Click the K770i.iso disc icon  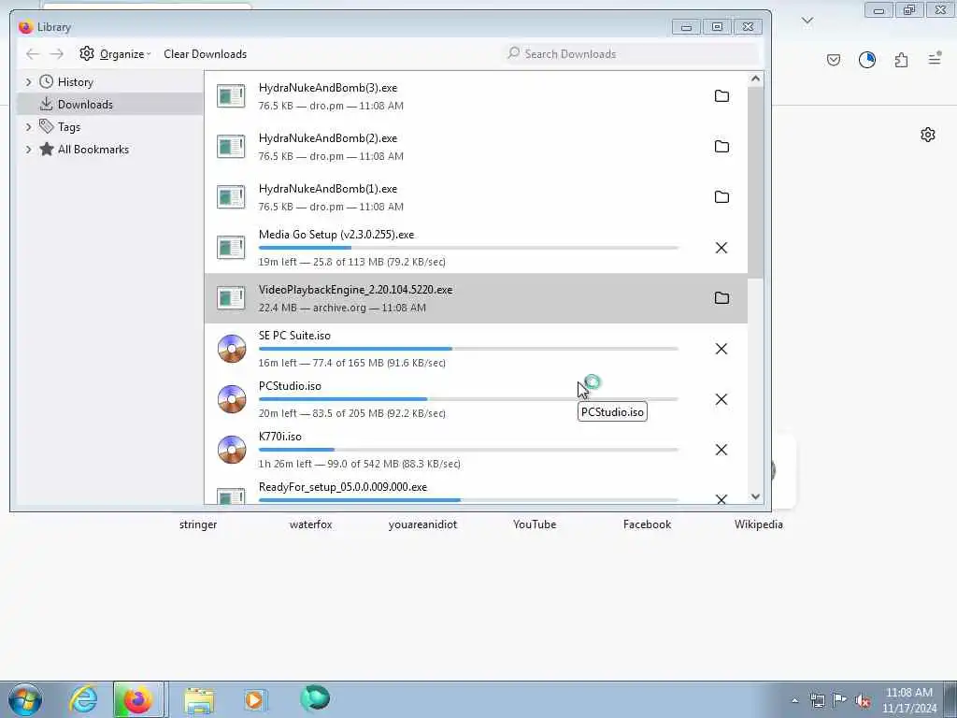pos(232,450)
